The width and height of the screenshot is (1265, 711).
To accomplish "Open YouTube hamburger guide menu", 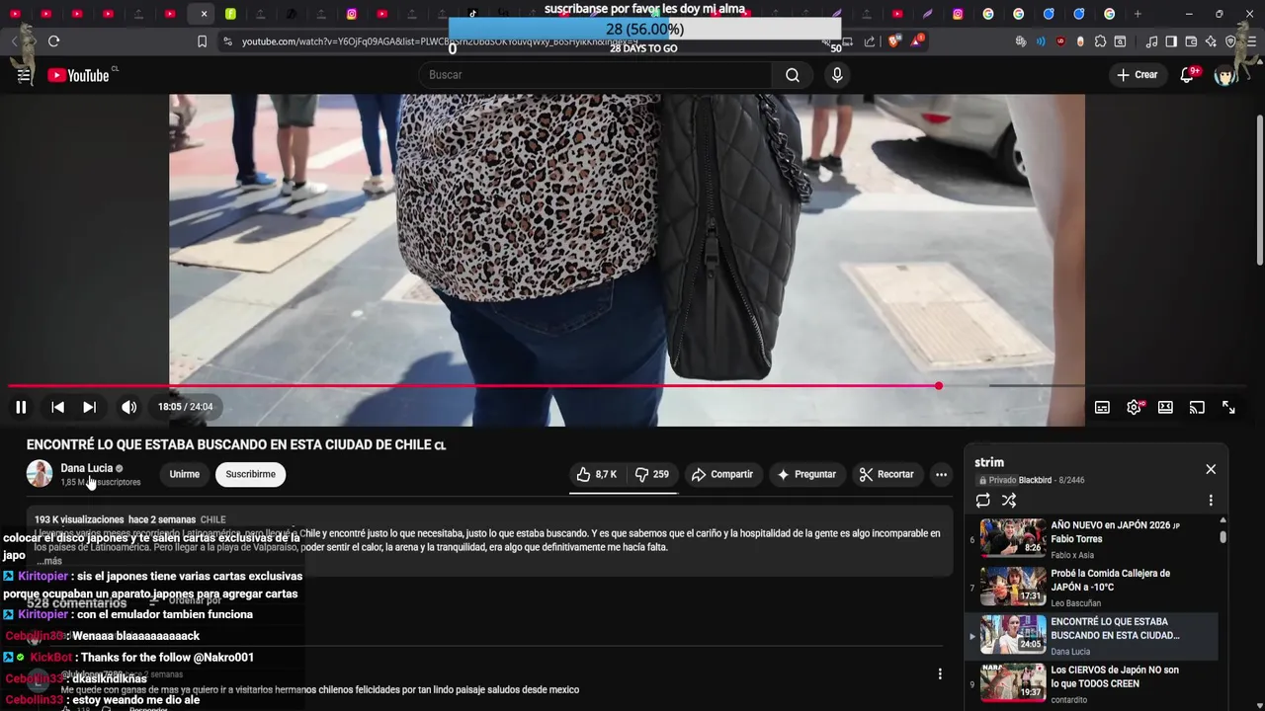I will click(24, 75).
